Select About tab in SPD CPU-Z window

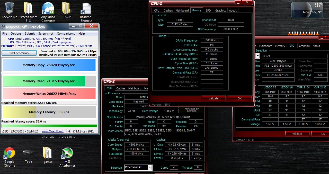316,46
